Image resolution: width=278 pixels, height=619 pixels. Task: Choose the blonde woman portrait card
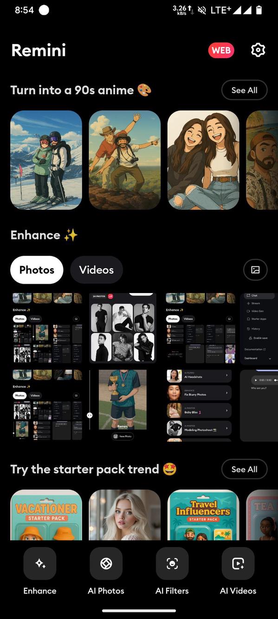pyautogui.click(x=125, y=515)
